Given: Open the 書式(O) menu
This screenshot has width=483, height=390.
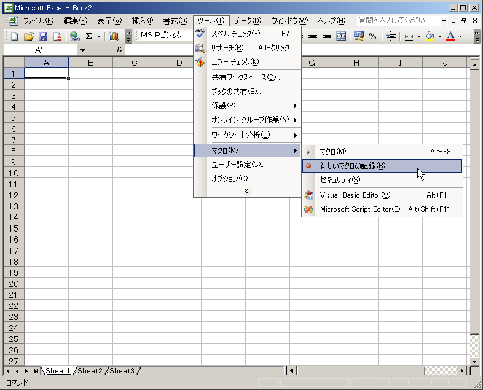Looking at the screenshot, I should click(x=175, y=21).
